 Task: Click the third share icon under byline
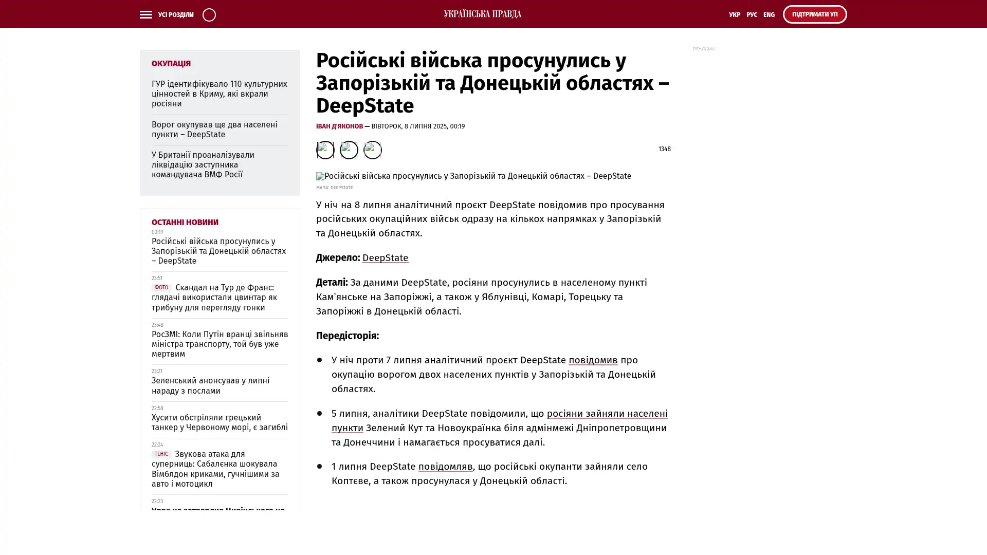tap(372, 150)
